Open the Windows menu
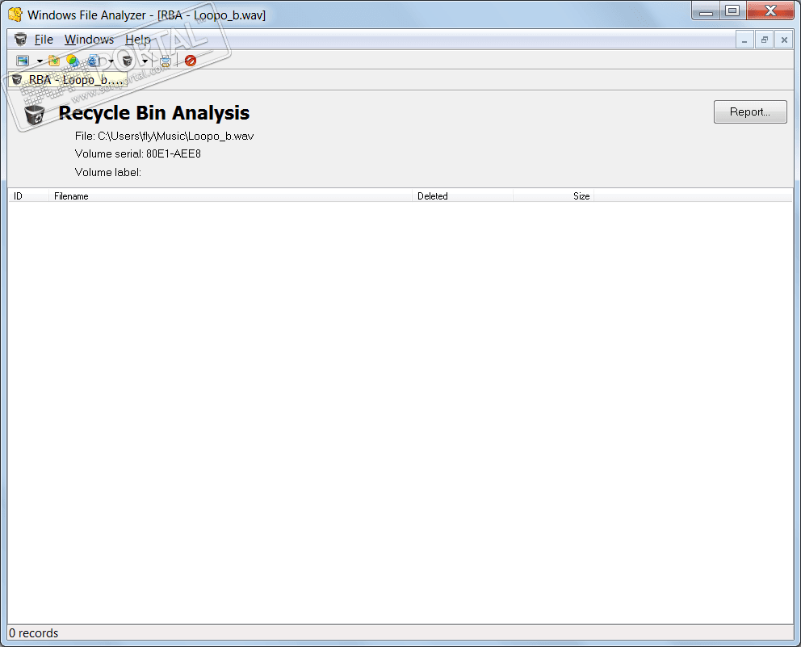This screenshot has width=801, height=647. pos(89,40)
